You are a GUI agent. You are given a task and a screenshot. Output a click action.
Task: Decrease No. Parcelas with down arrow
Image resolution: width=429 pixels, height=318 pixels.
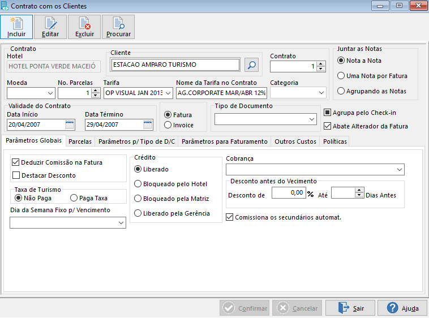[x=96, y=96]
